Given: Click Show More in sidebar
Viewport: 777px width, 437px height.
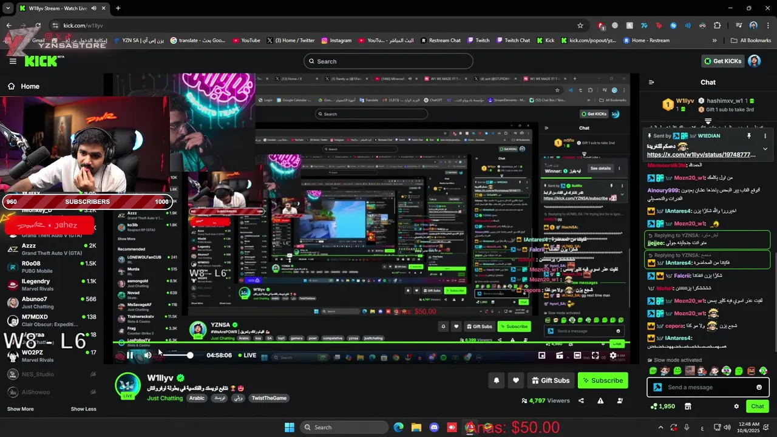Looking at the screenshot, I should click(20, 409).
